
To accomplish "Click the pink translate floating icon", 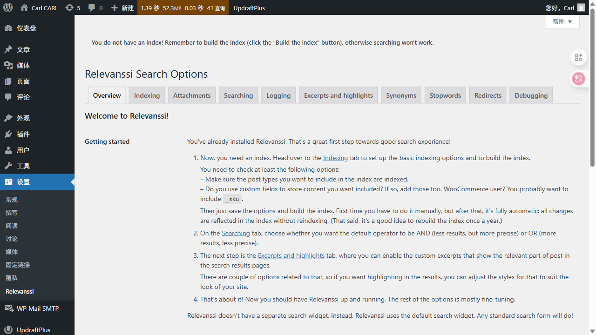I will [578, 79].
